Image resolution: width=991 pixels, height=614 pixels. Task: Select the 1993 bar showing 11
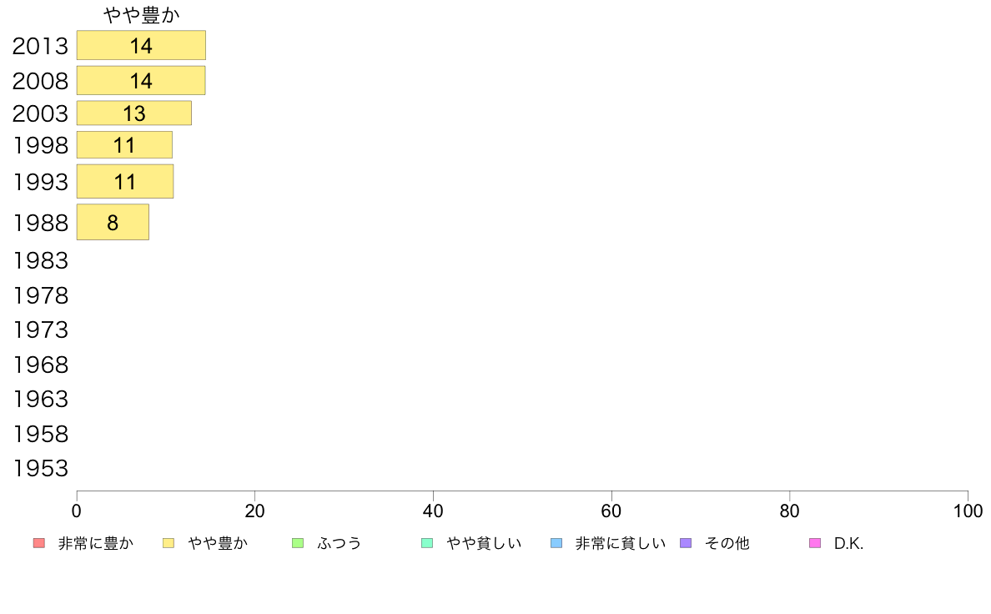(125, 182)
